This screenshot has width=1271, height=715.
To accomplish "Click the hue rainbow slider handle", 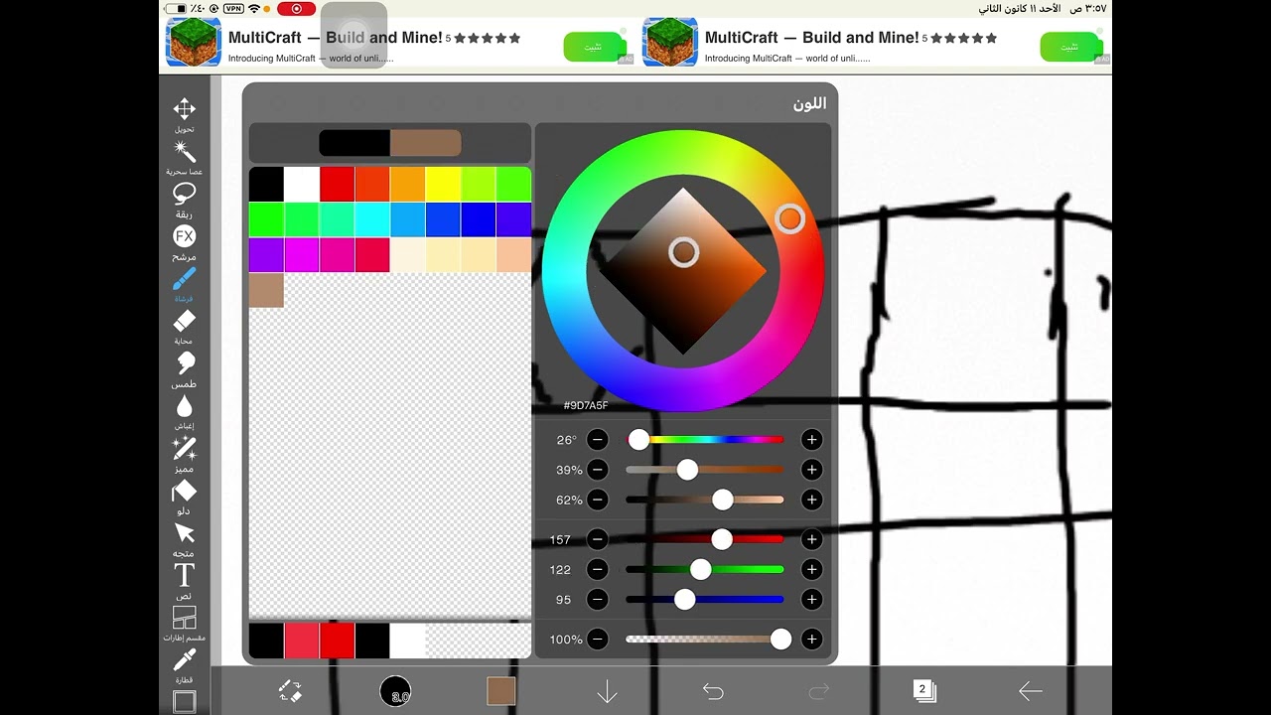I will tap(638, 440).
